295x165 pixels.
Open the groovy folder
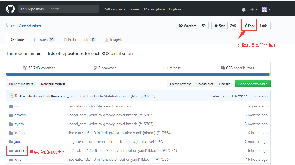tap(20, 115)
